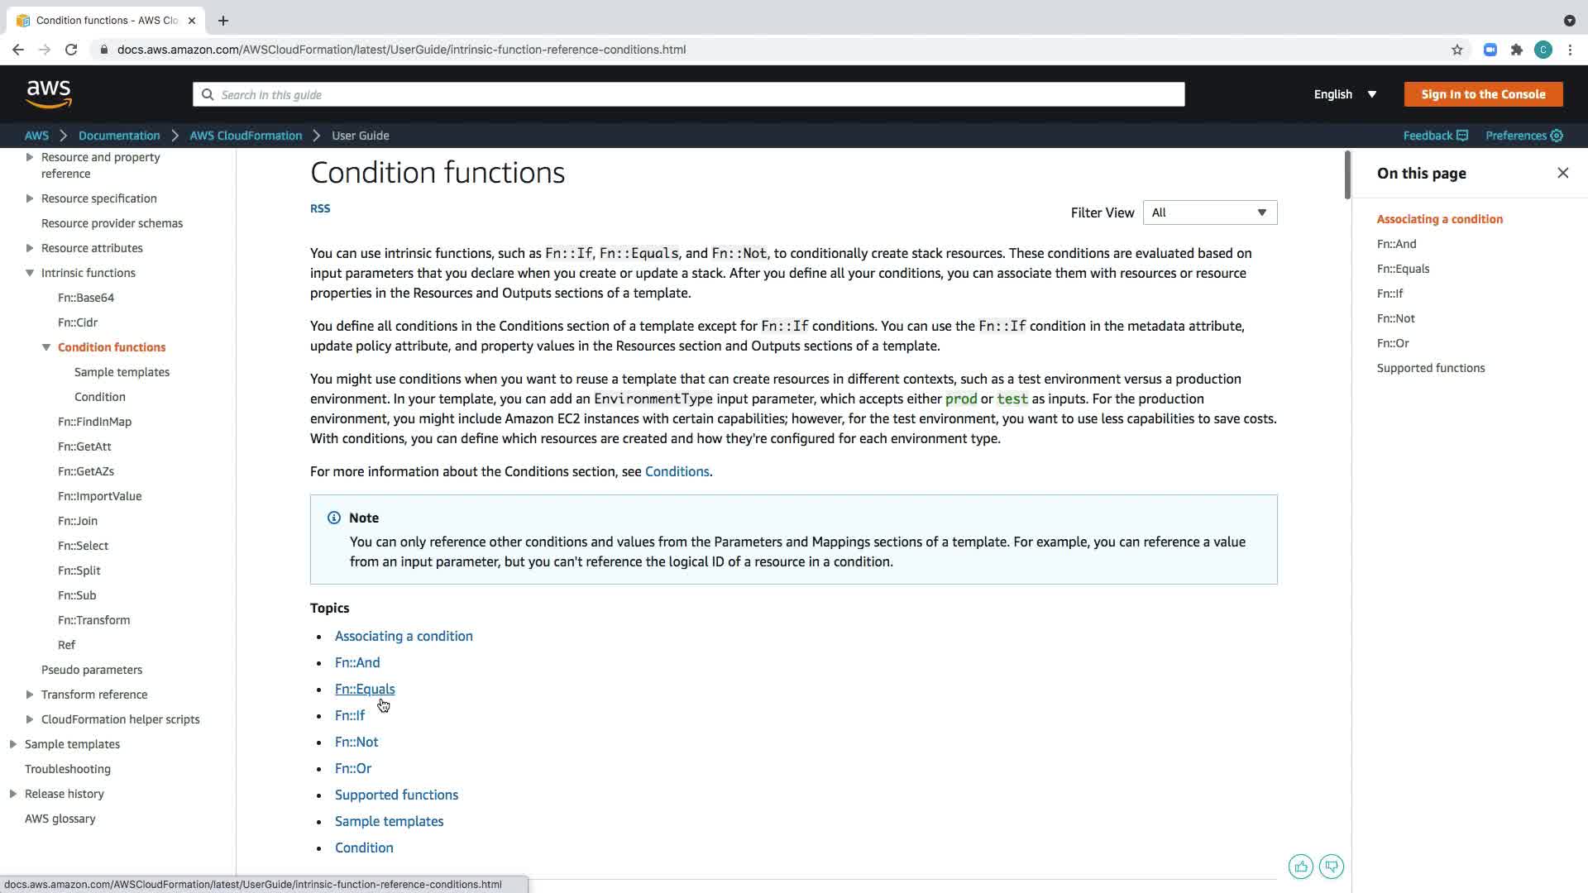Open the browser extensions puzzle icon
This screenshot has height=893, width=1588.
[x=1517, y=50]
